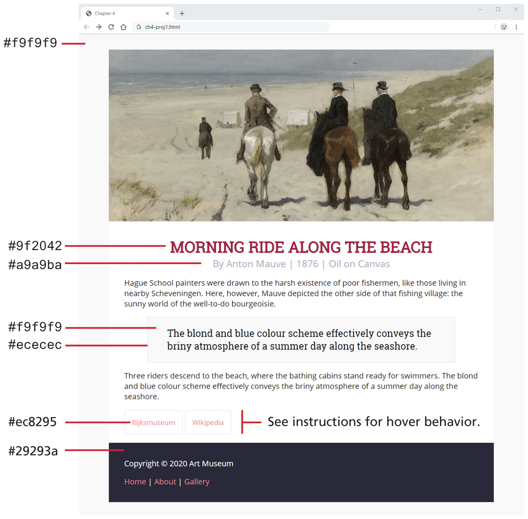Click the browser back arrow
The image size is (528, 519).
coord(86,27)
